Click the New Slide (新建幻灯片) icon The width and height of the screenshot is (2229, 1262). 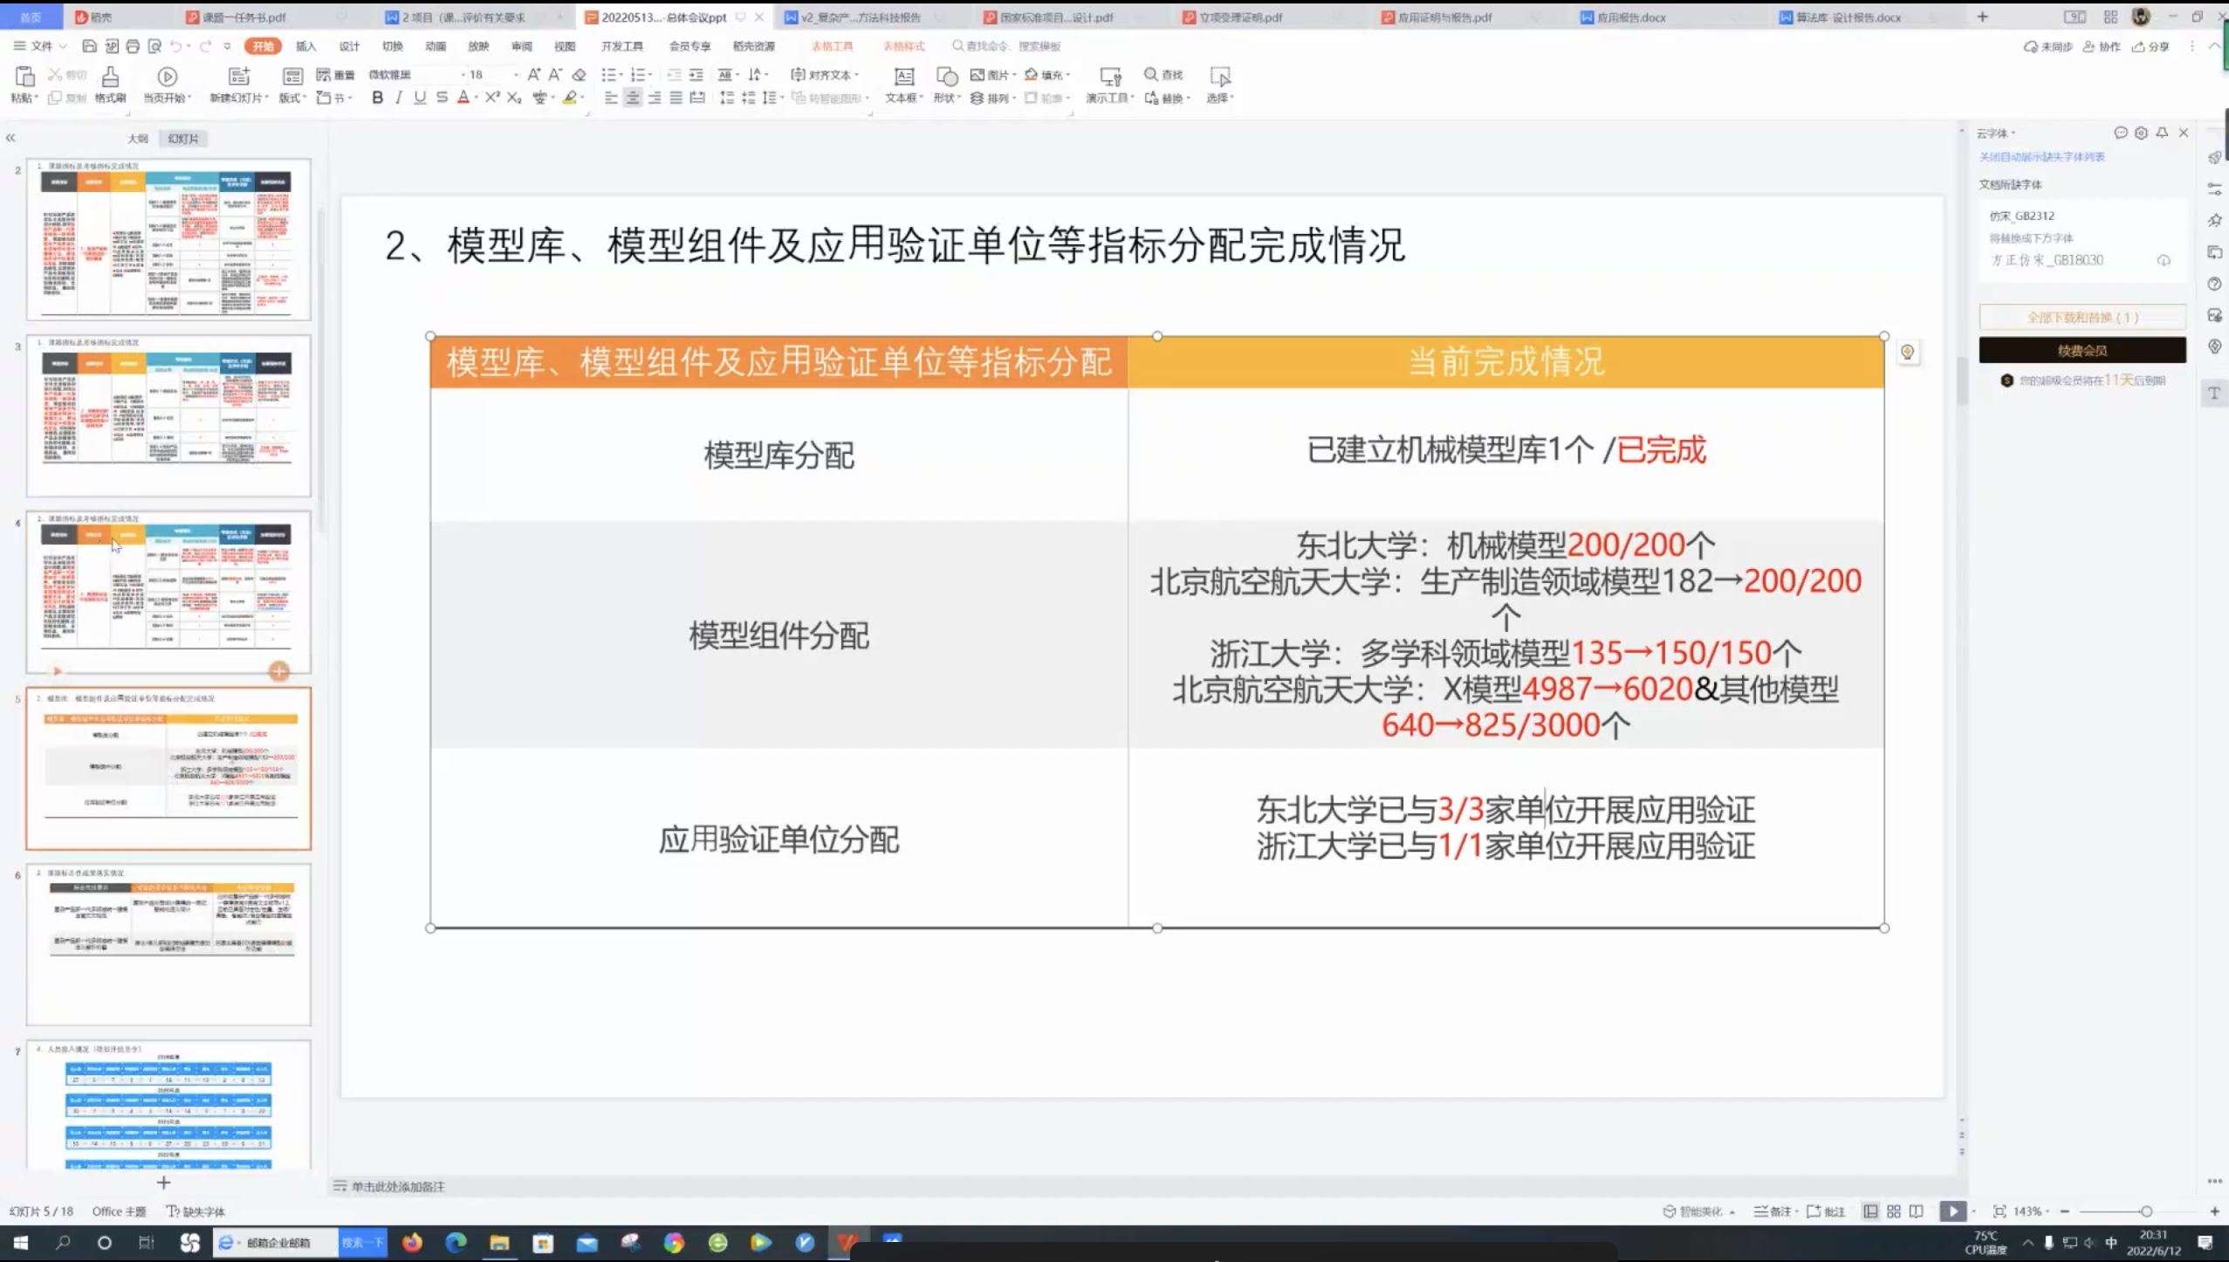pos(238,78)
